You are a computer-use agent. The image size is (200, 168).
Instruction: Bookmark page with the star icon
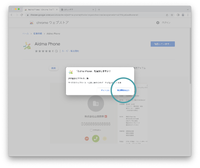172,15
